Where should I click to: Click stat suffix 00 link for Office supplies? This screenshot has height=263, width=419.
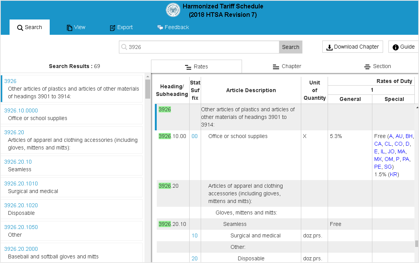(x=195, y=136)
